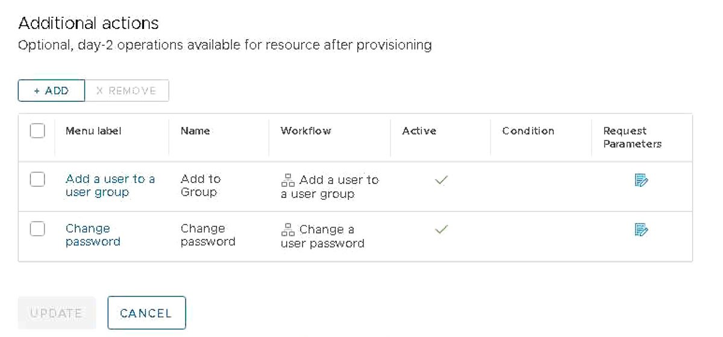Click the Workflow column header

[305, 131]
